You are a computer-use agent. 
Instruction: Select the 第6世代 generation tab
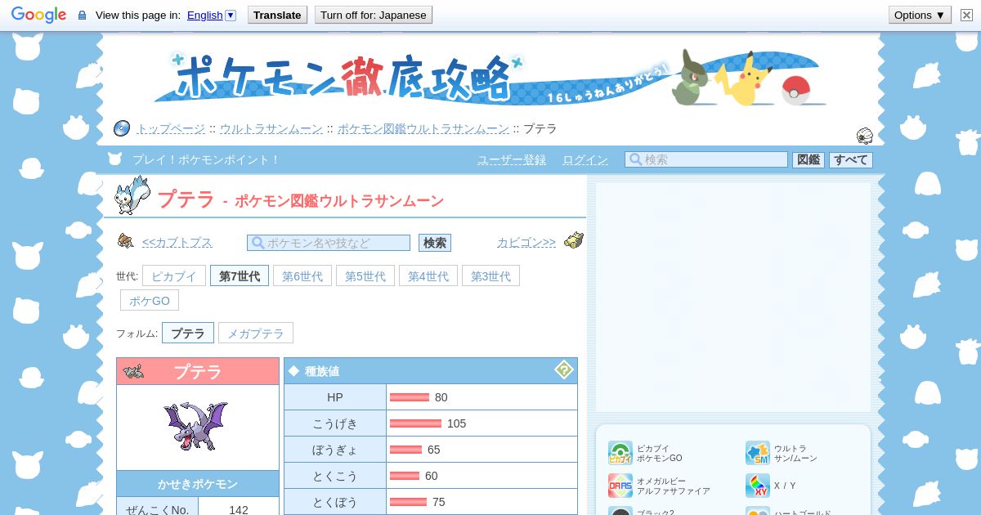point(302,276)
